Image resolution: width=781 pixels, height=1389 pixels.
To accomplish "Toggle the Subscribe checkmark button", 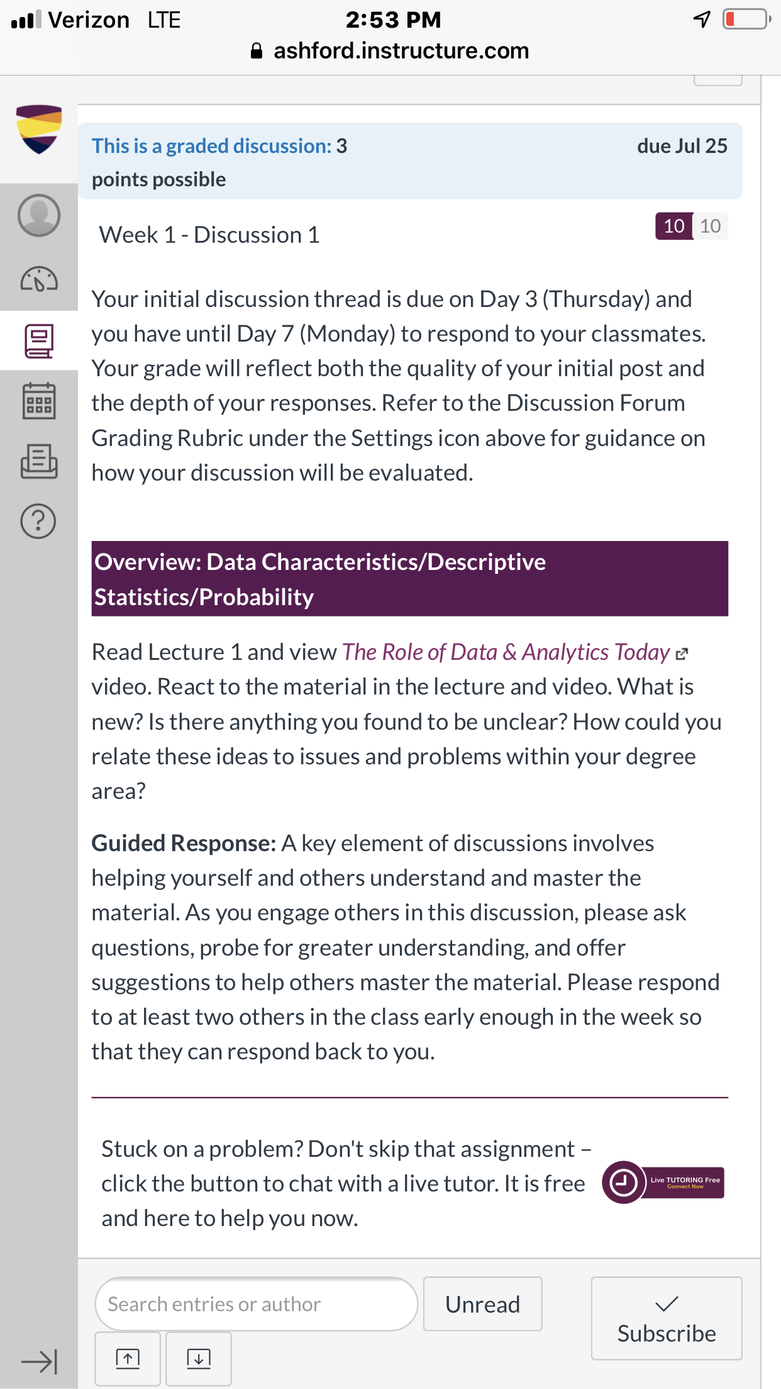I will pyautogui.click(x=667, y=1319).
